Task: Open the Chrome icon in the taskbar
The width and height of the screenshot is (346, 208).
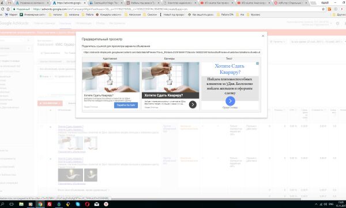Action: click(x=40, y=204)
